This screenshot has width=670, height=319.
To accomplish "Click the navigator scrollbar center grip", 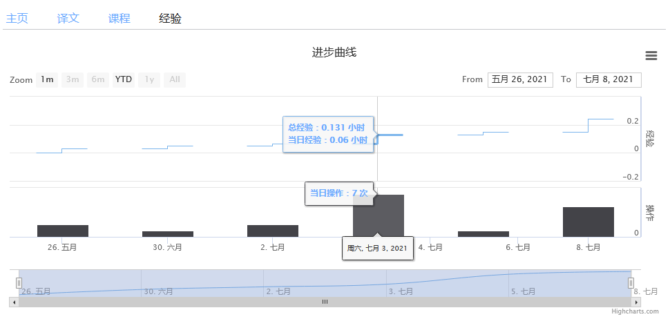I will 325,302.
